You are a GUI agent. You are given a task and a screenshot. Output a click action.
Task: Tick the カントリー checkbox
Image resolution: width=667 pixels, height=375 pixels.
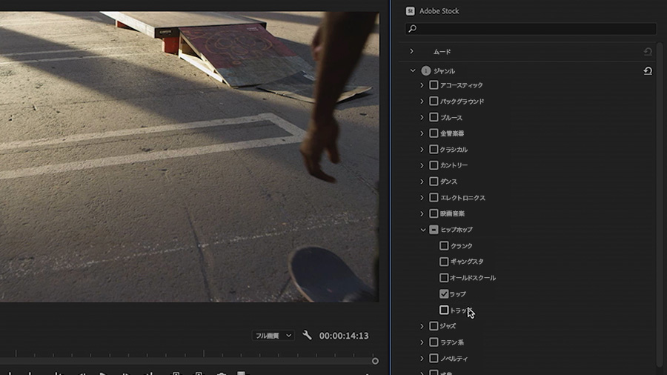434,165
